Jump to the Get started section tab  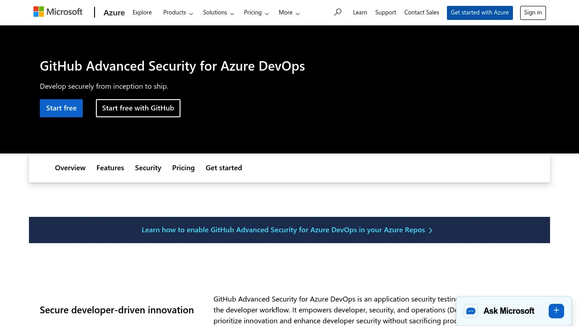(x=224, y=168)
